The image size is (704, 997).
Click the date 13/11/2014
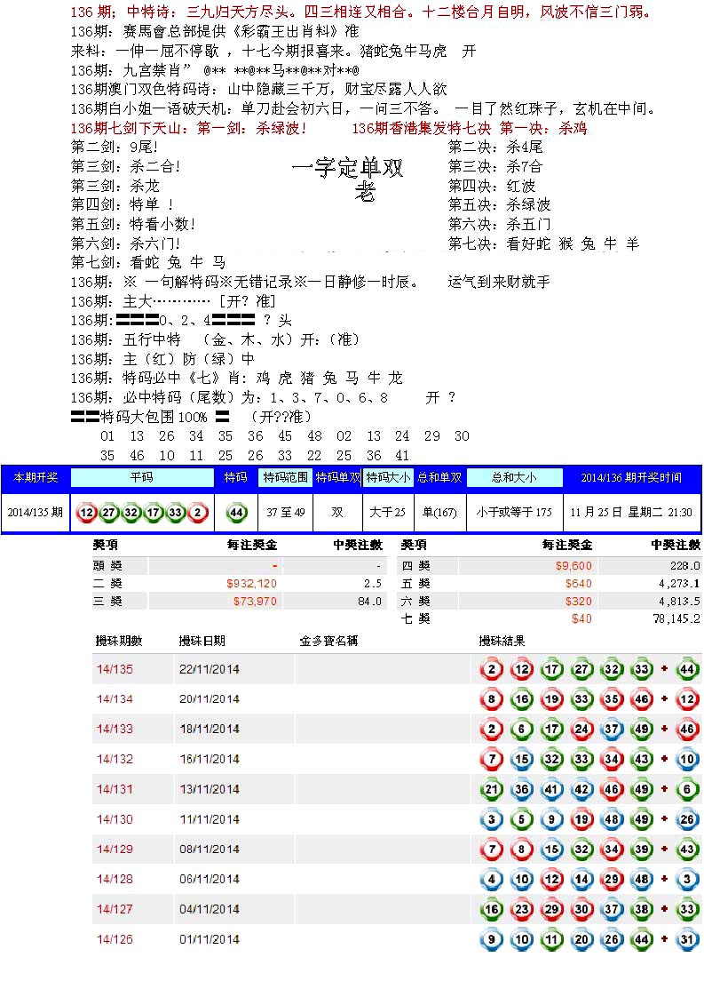[x=210, y=789]
